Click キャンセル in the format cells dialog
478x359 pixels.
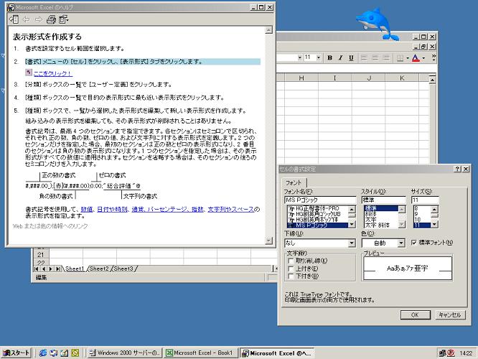click(450, 314)
